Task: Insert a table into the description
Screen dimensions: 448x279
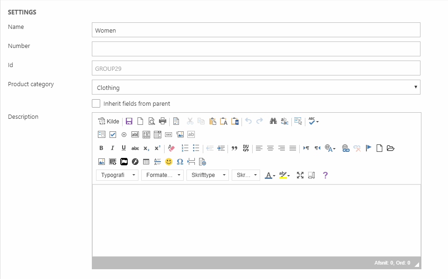Action: pyautogui.click(x=146, y=162)
